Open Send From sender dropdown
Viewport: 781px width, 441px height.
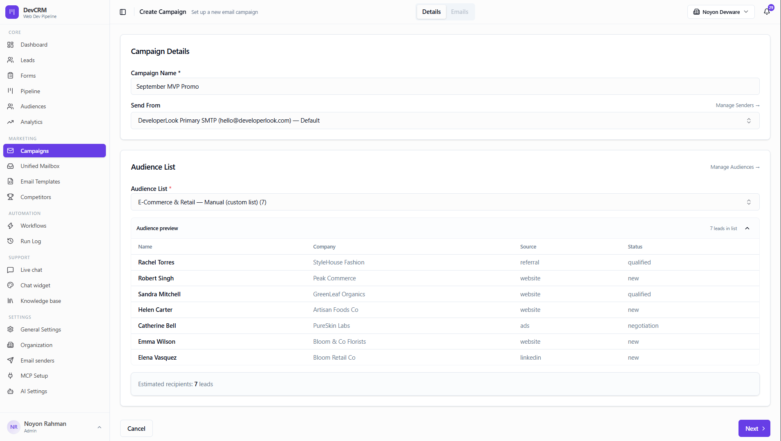(445, 121)
